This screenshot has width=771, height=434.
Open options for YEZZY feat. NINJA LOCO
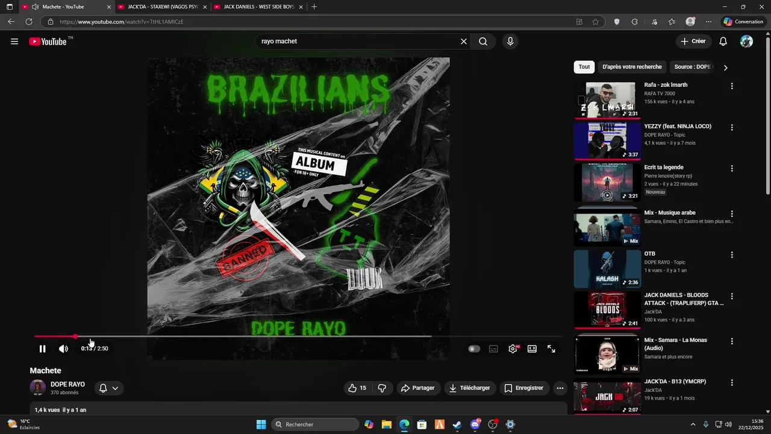[732, 128]
